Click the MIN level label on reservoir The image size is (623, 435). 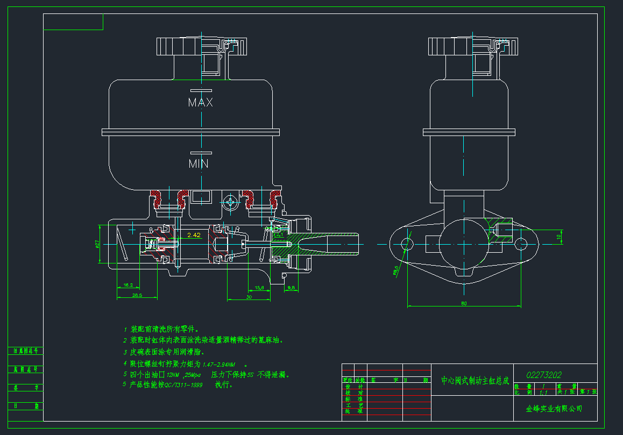[199, 164]
